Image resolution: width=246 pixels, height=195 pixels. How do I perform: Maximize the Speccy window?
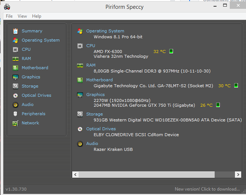point(225,5)
